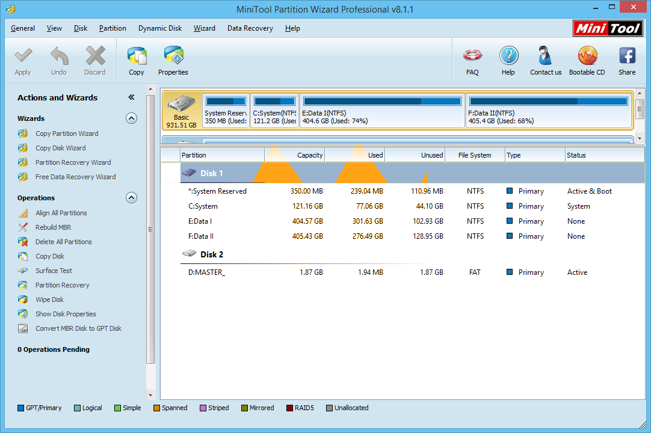Open the Partition menu
Image resolution: width=651 pixels, height=433 pixels.
113,28
